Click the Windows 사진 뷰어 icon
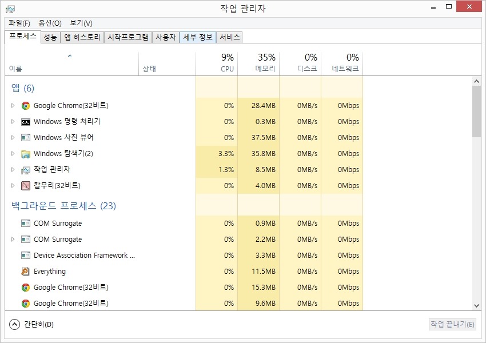 click(x=25, y=138)
